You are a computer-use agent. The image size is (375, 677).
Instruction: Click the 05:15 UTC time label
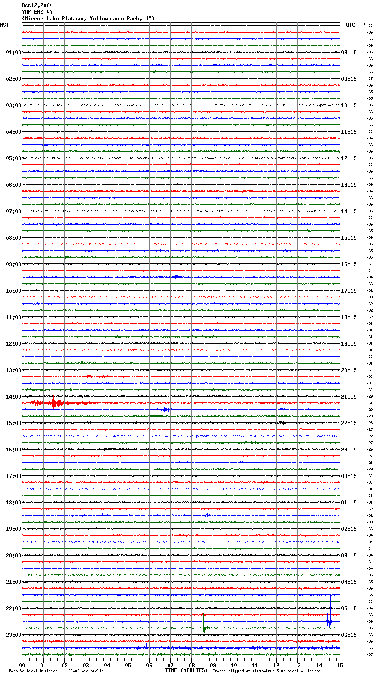click(349, 609)
